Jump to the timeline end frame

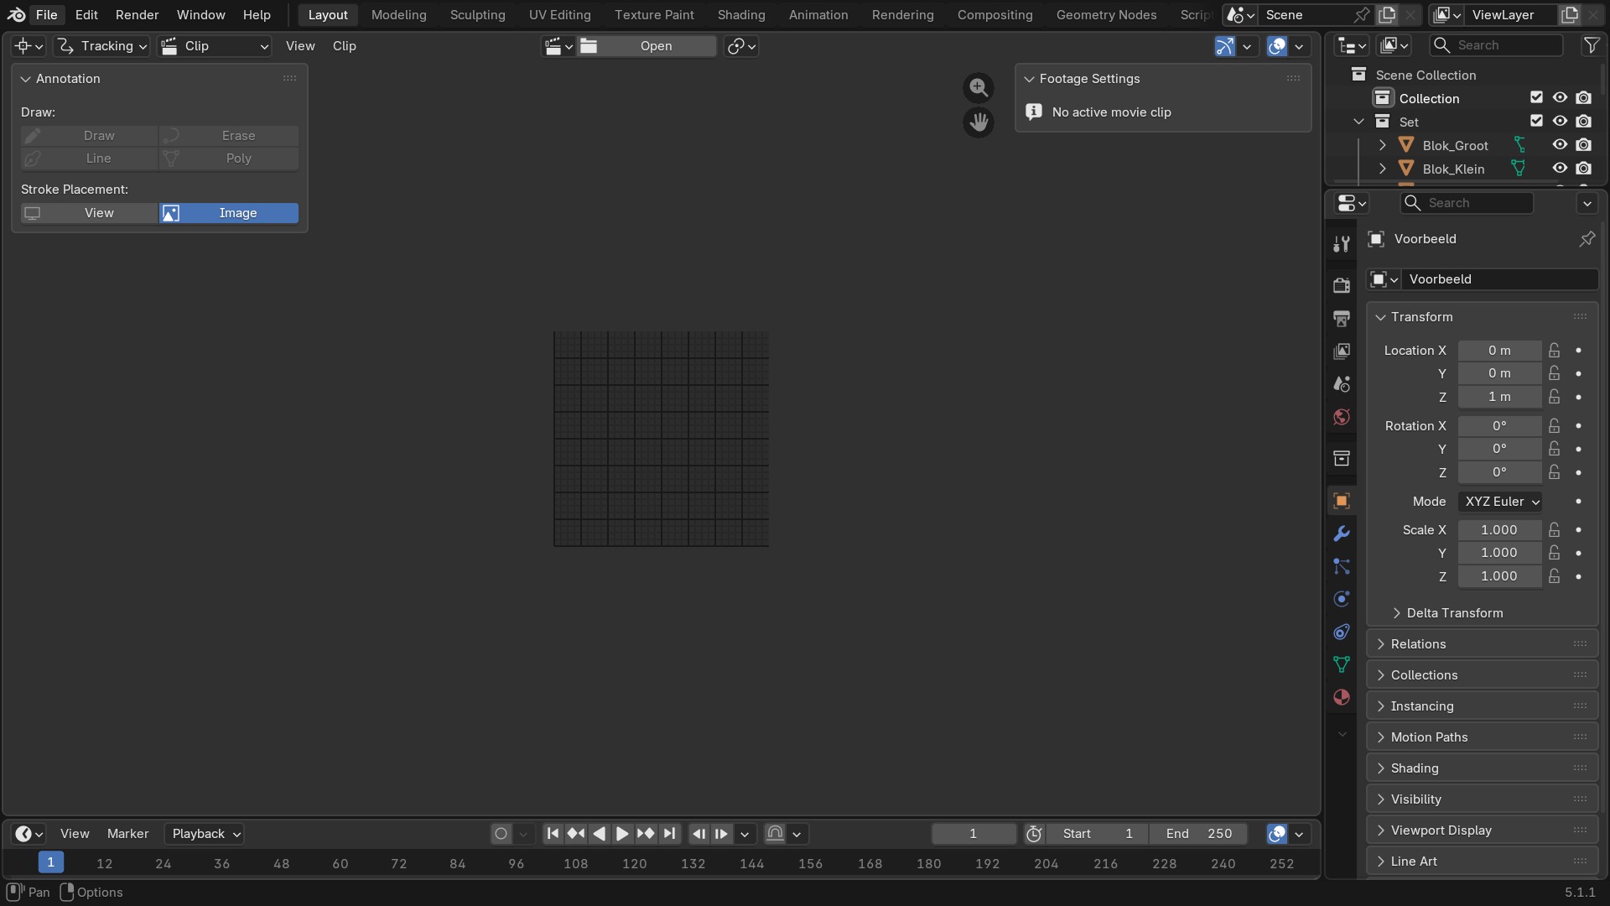tap(669, 834)
